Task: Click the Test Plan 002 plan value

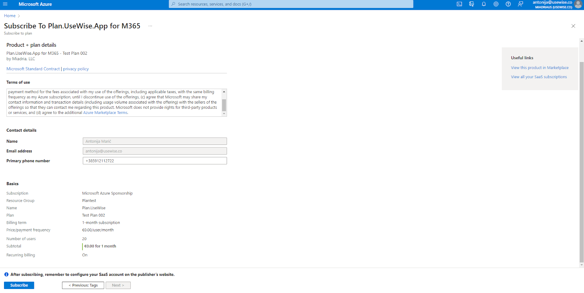Action: click(x=93, y=215)
